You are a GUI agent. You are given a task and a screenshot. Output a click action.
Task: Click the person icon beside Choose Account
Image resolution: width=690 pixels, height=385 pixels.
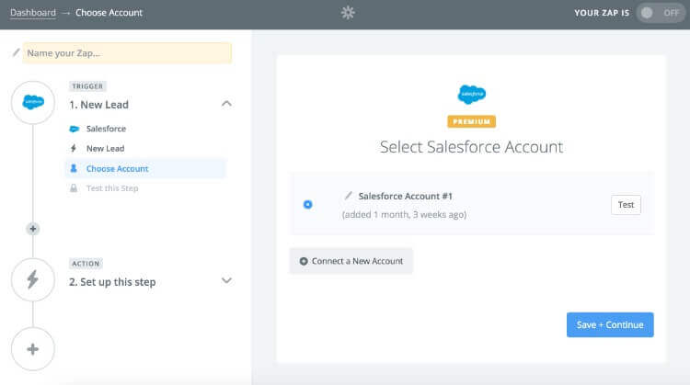74,168
